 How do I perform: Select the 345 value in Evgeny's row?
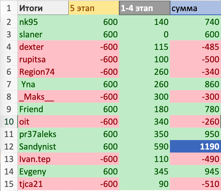point(144,171)
